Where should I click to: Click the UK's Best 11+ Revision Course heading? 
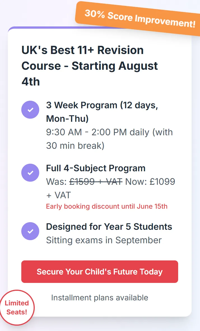[x=90, y=66]
